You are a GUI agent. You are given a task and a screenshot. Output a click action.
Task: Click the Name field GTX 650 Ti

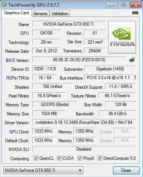click(69, 24)
